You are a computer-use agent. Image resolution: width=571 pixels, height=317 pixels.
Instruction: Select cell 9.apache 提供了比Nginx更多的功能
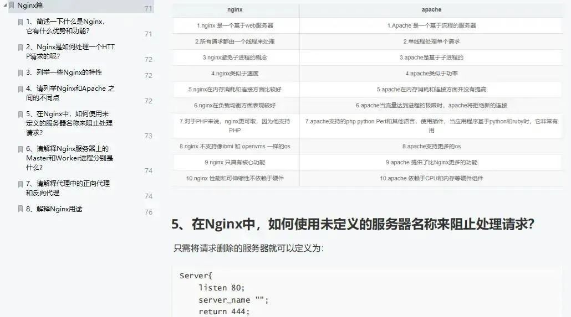[431, 163]
